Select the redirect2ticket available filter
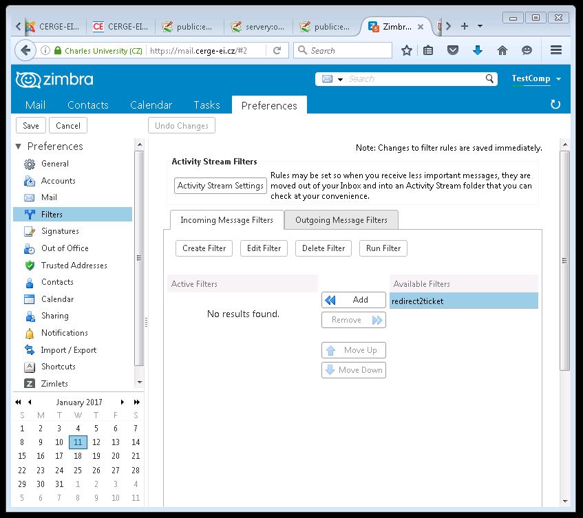 click(464, 301)
